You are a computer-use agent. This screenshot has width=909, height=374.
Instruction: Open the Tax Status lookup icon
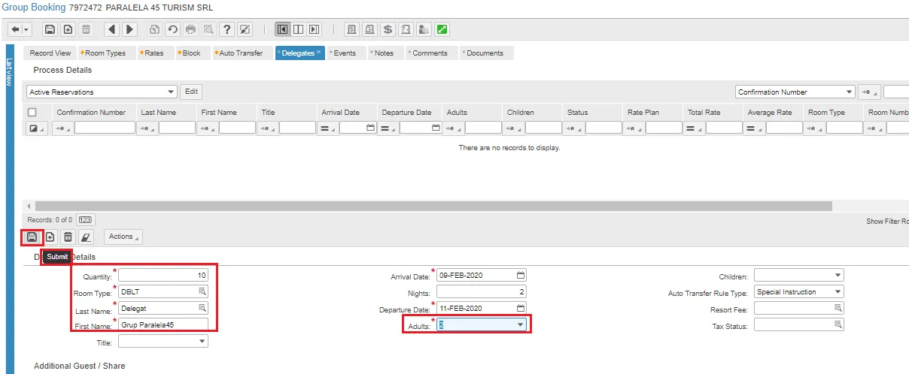coord(838,325)
